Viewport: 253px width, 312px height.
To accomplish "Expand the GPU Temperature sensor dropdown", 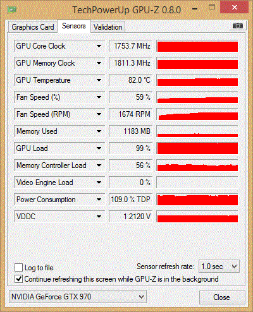I will [99, 80].
